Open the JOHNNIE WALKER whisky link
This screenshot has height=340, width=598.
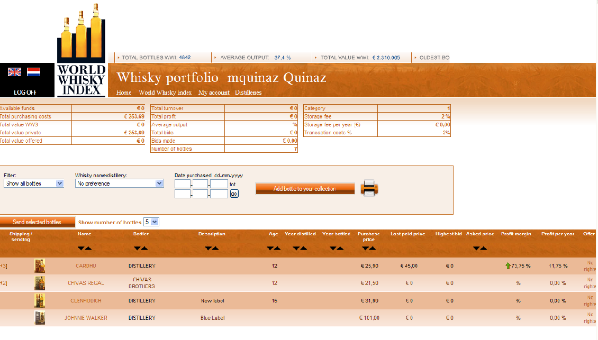click(x=86, y=318)
